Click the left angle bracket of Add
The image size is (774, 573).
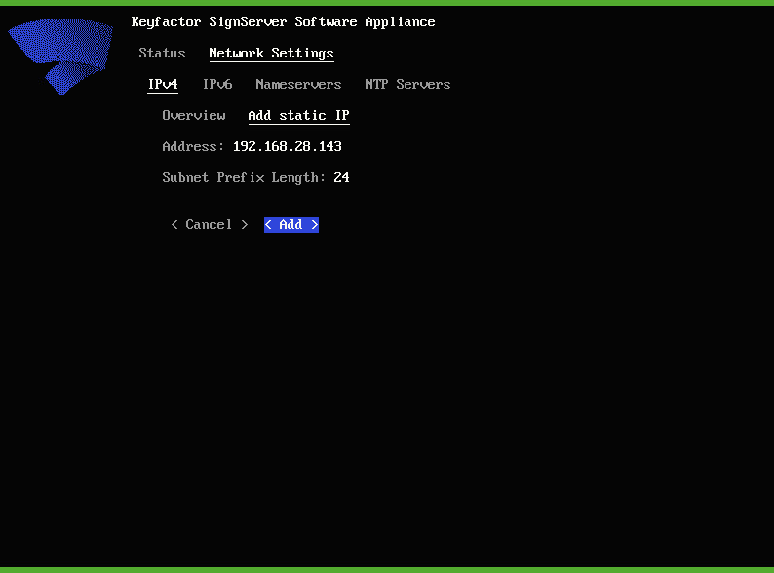(269, 224)
